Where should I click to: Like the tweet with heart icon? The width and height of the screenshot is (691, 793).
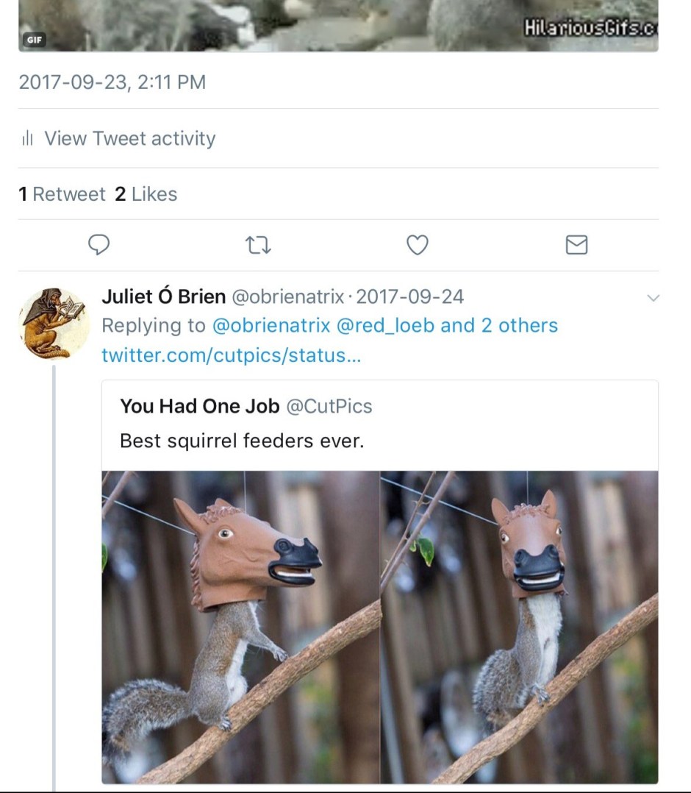[418, 245]
